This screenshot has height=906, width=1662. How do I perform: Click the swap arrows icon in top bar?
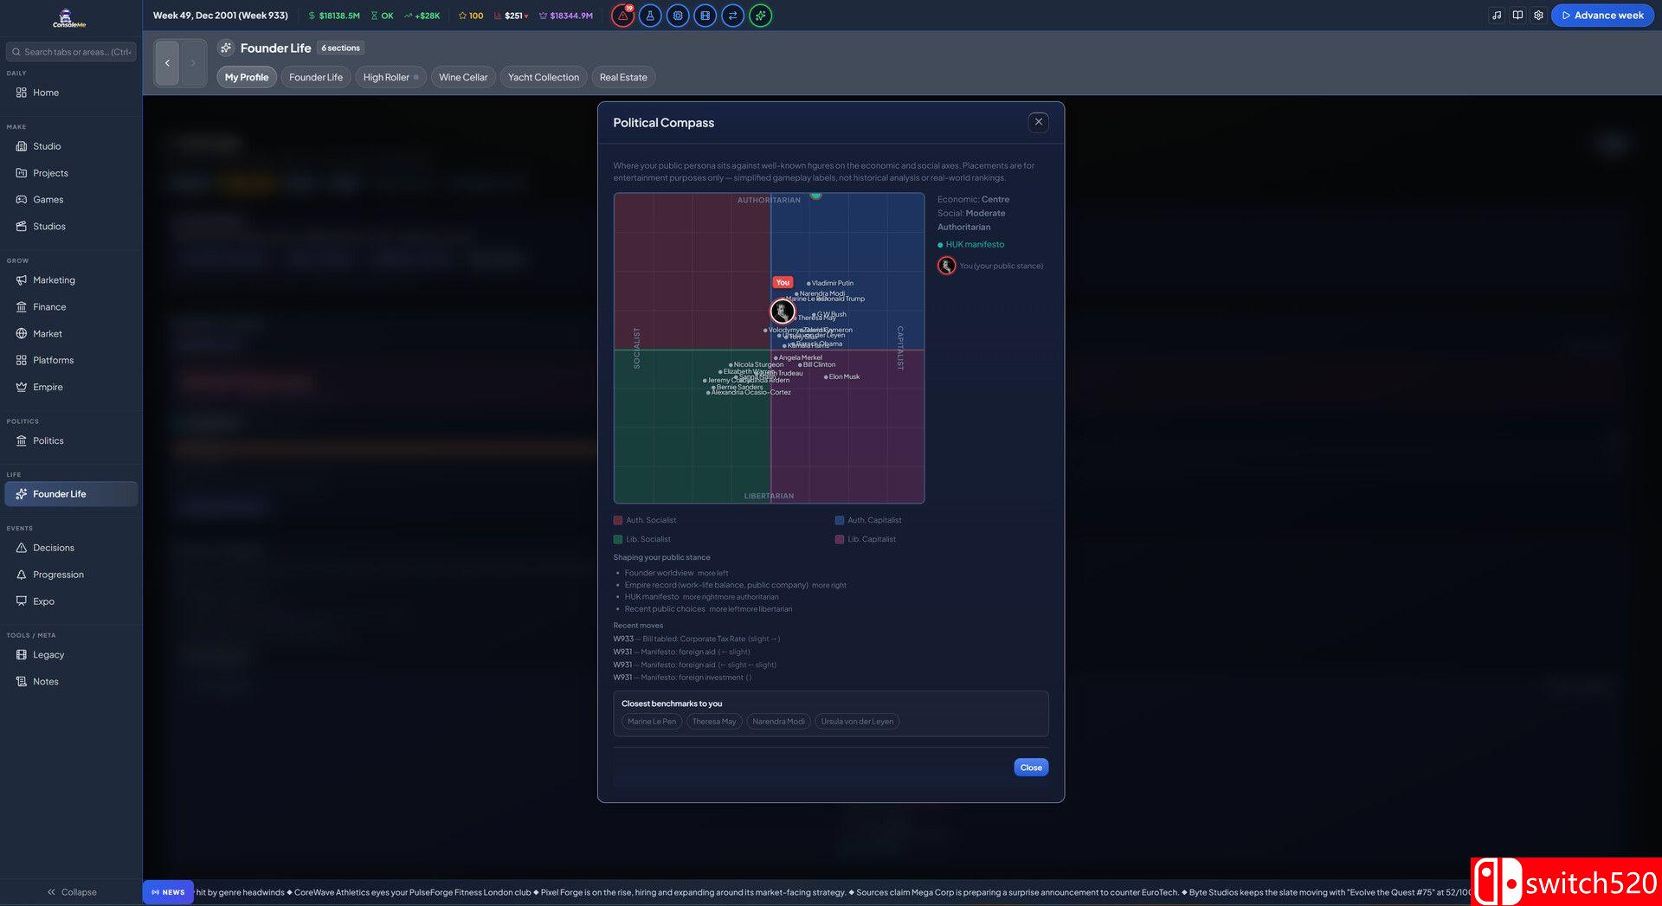(x=733, y=16)
